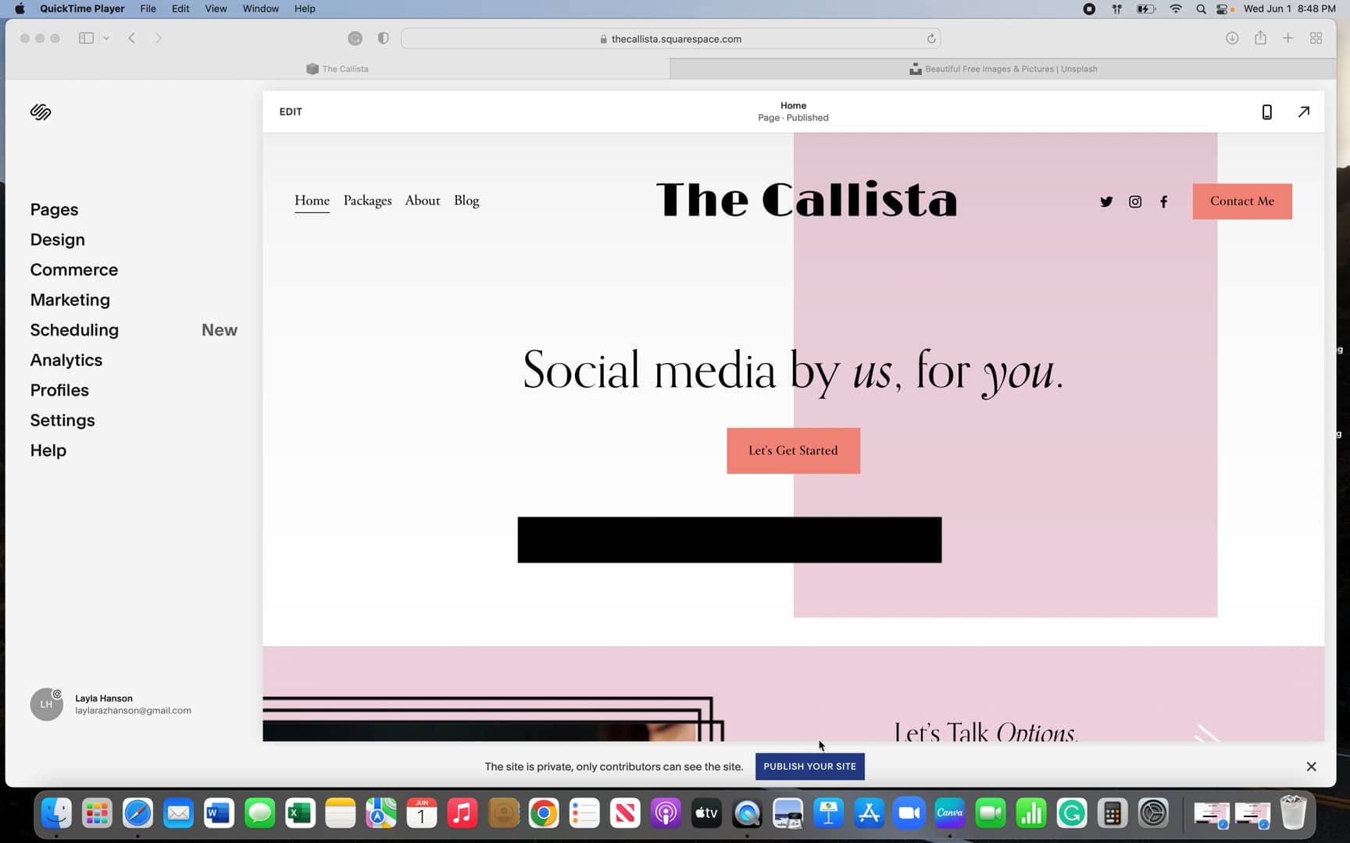This screenshot has width=1350, height=843.
Task: Open the tab overview grid
Action: click(1316, 37)
